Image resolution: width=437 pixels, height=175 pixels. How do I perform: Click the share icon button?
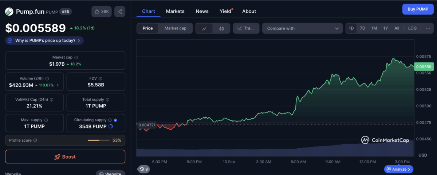coord(120,12)
